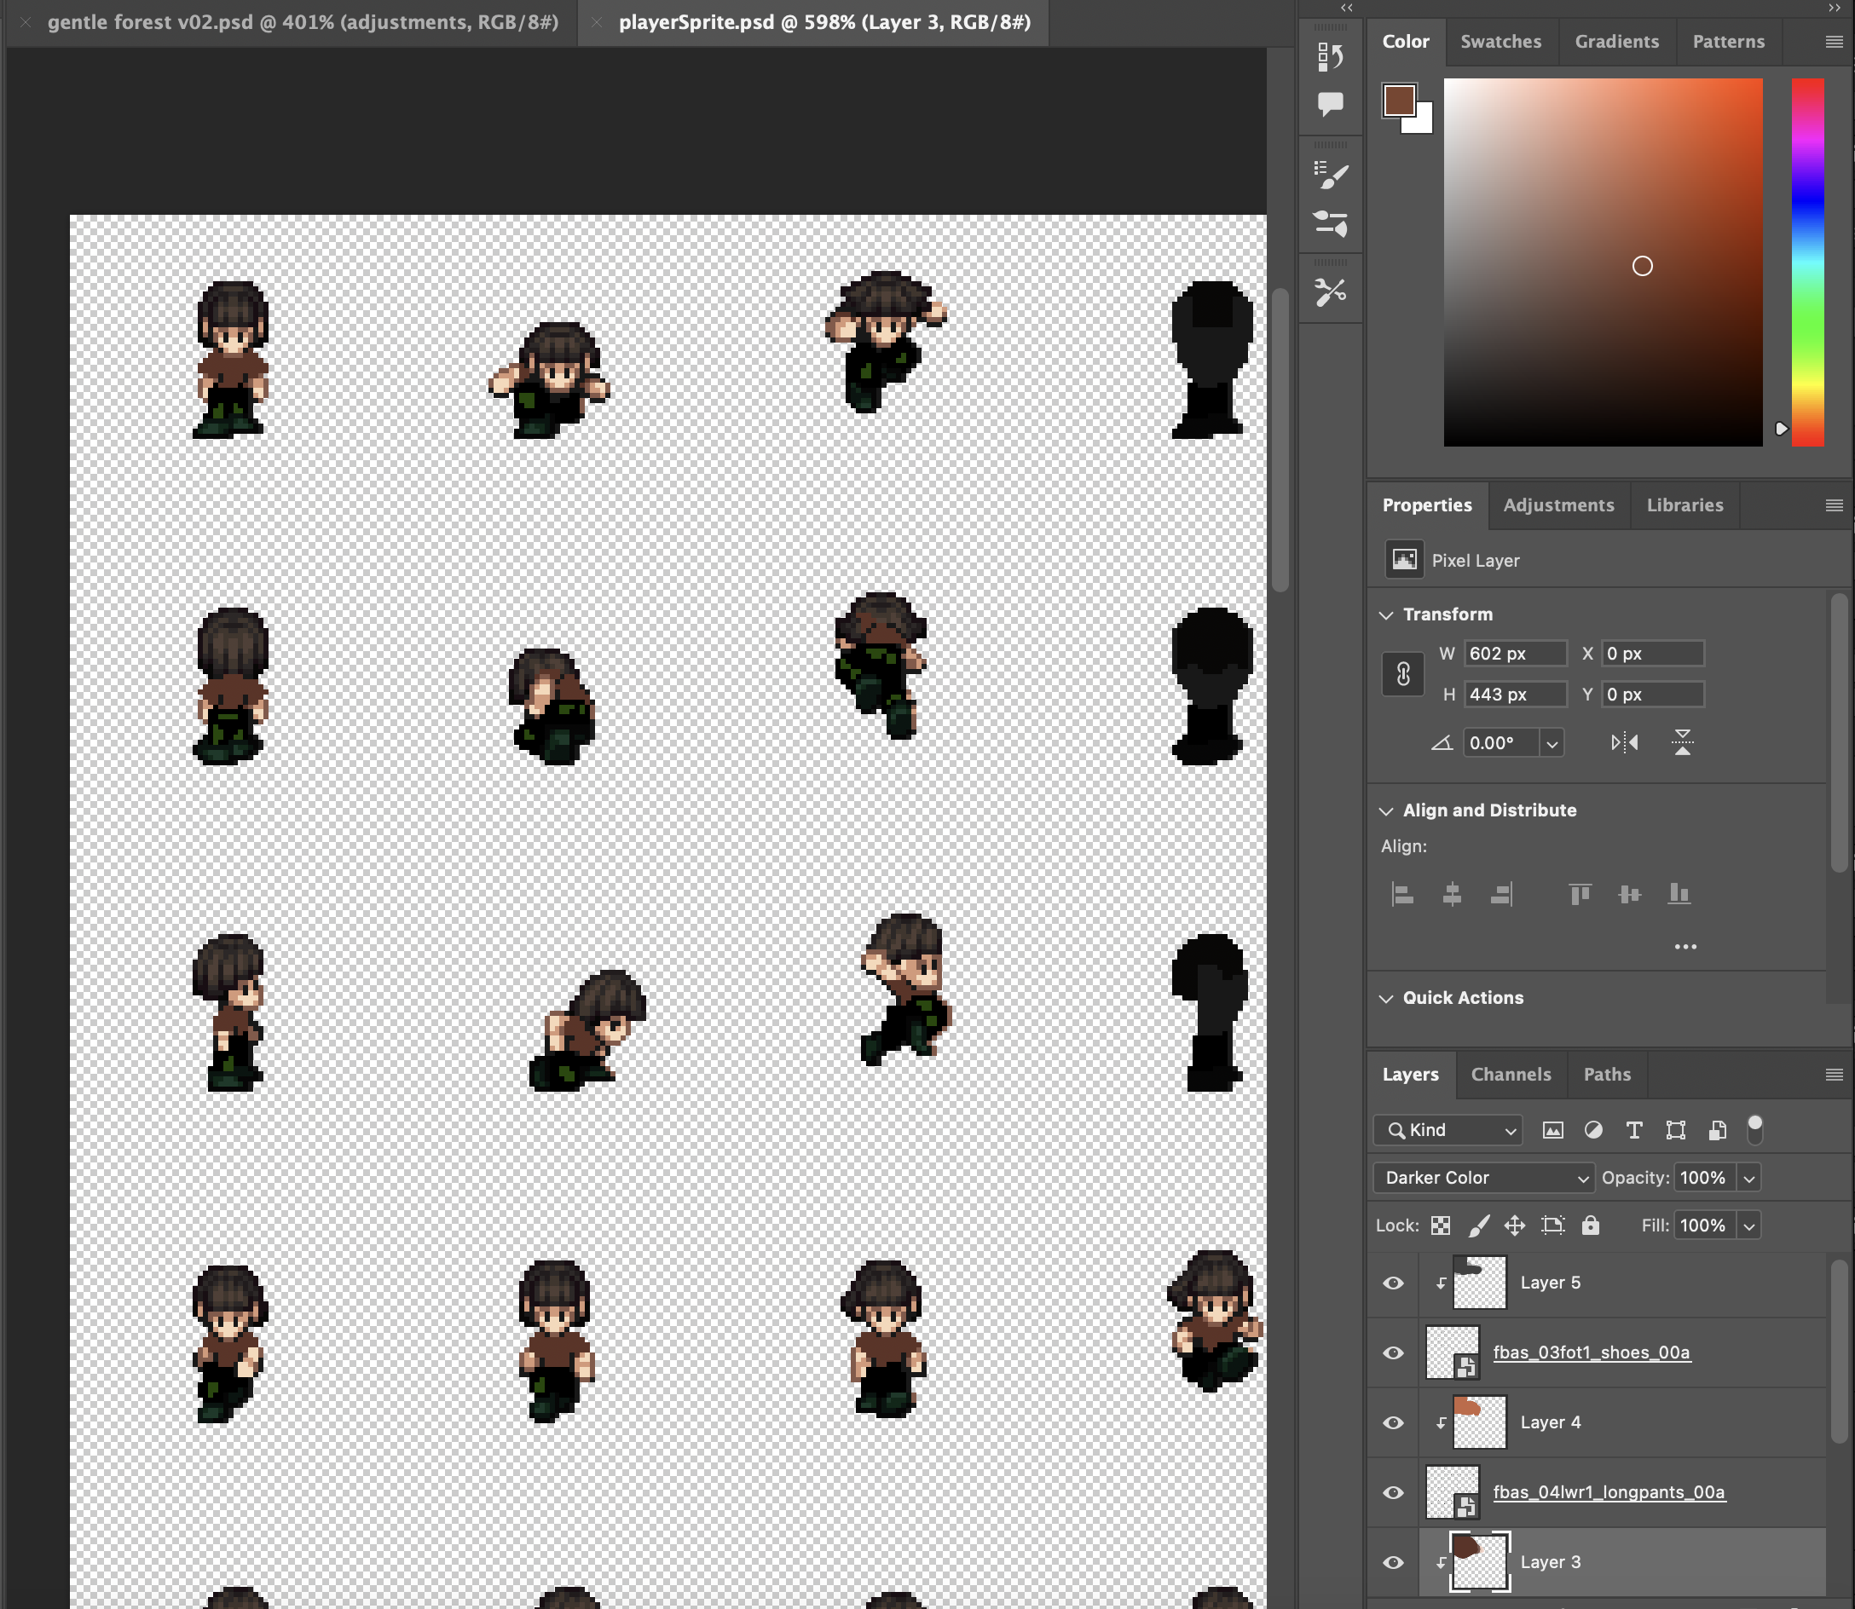Toggle link width and height constraint
Screen dimensions: 1855x1609
click(1403, 673)
